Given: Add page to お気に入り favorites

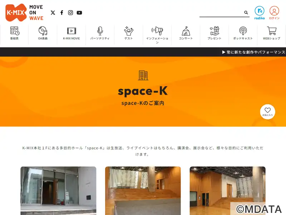Looking at the screenshot, I should (267, 112).
